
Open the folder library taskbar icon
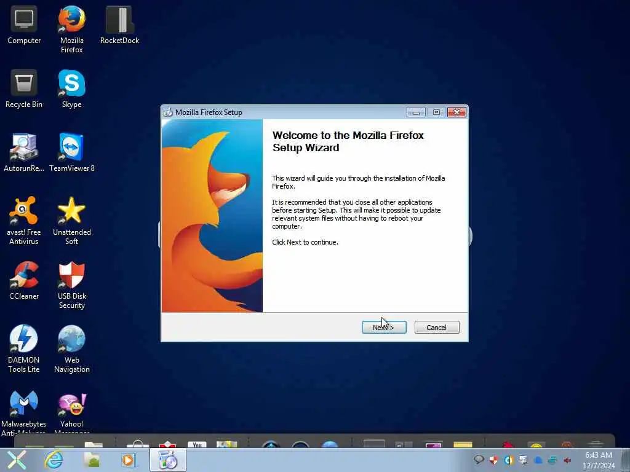coord(92,460)
